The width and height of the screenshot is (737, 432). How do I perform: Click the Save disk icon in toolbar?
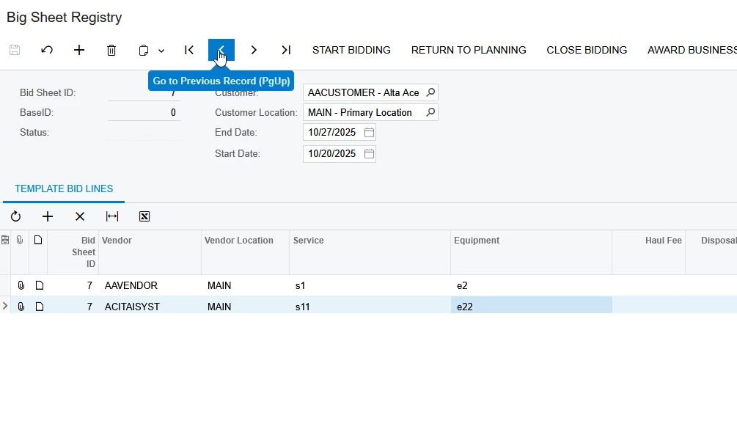click(15, 50)
